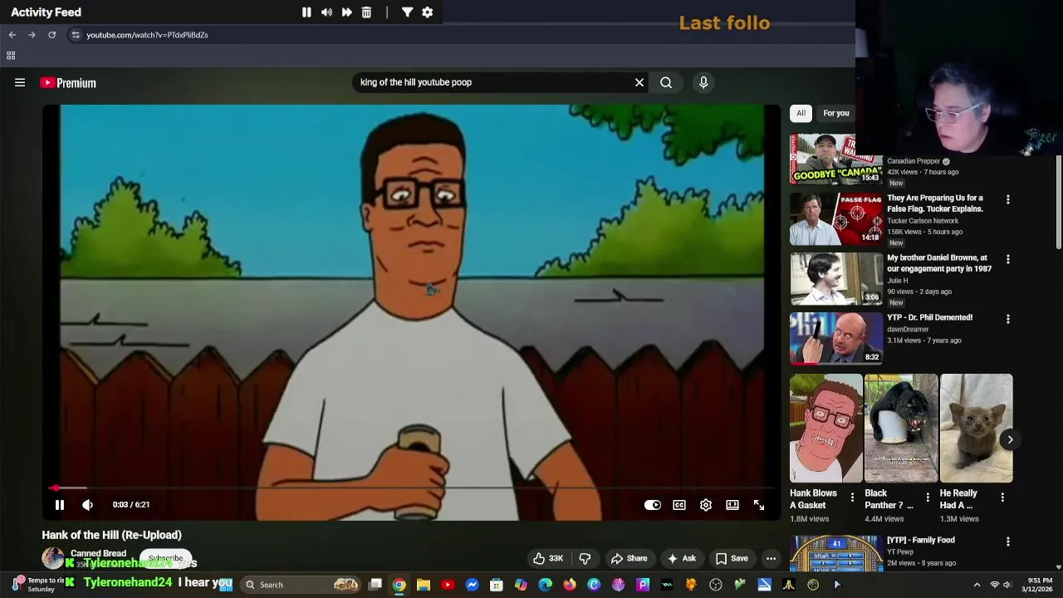
Task: Open options for Hank Blows A Gasket
Action: [852, 498]
